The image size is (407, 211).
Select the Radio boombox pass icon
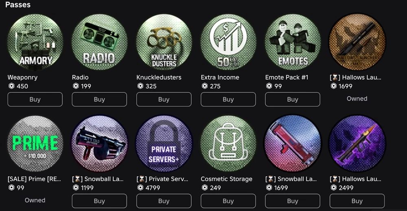point(99,42)
